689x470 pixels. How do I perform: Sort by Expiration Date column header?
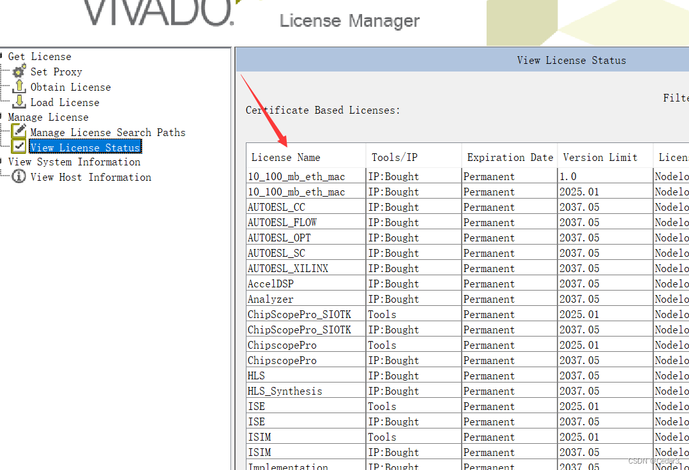point(510,157)
